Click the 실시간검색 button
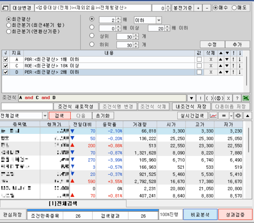 pos(192,115)
